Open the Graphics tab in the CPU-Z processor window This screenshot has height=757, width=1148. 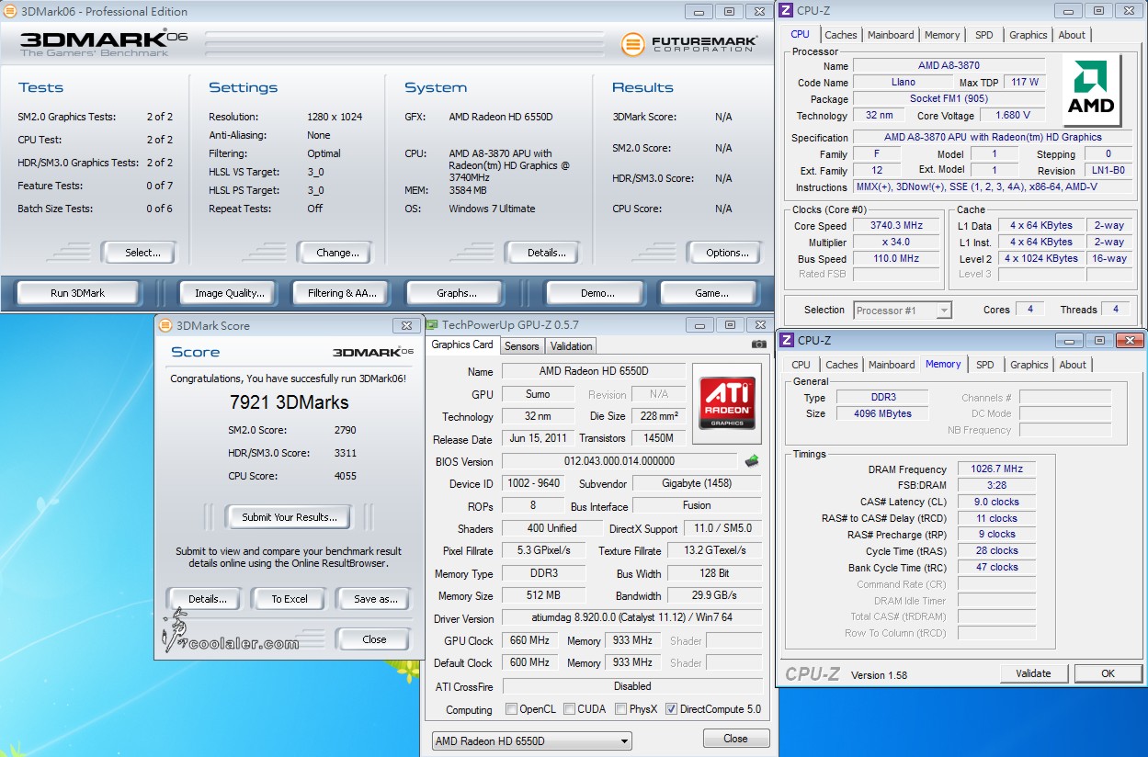[x=1028, y=35]
